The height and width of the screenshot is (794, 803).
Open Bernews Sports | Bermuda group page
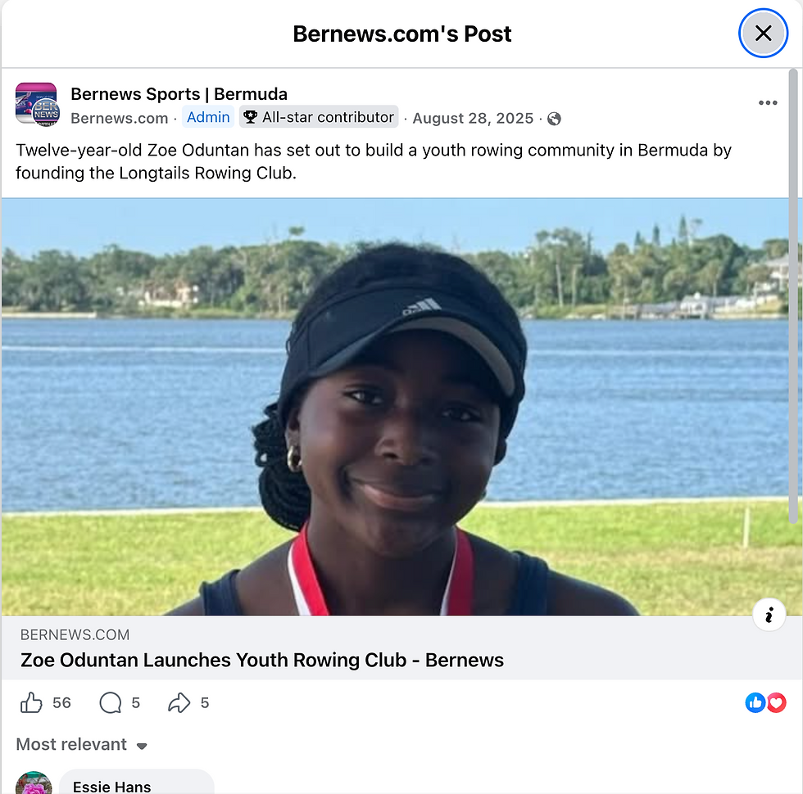(x=179, y=94)
